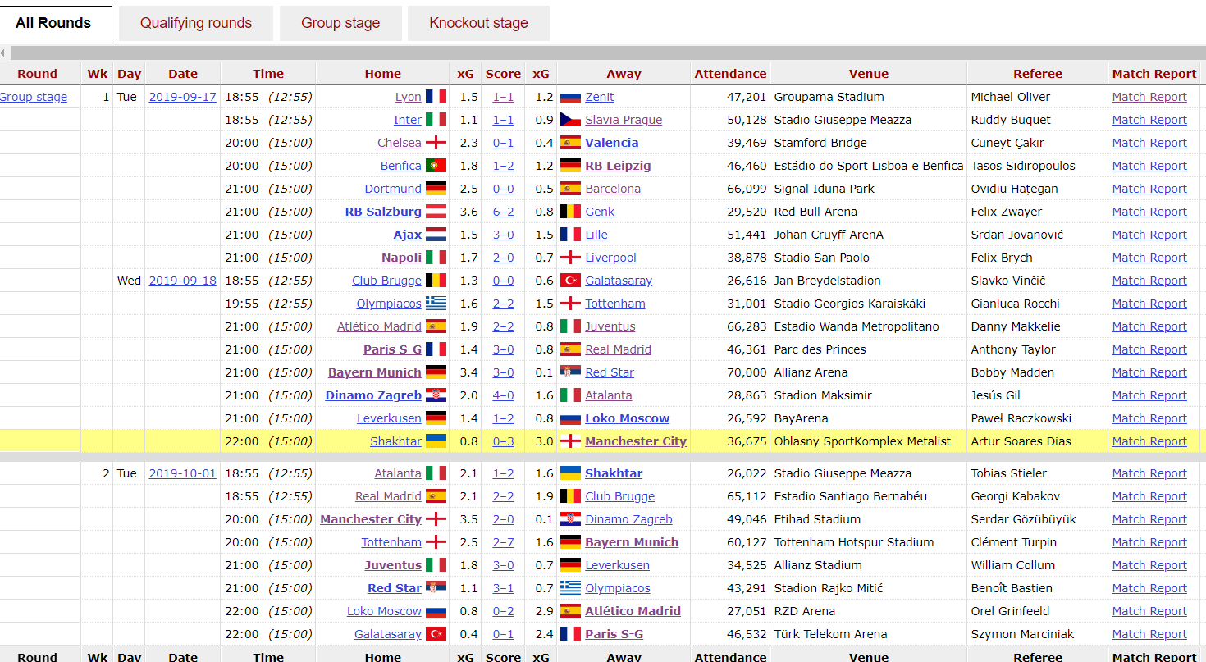Click the England flag beside Chelsea
Screen dimensions: 1206x662
click(436, 143)
